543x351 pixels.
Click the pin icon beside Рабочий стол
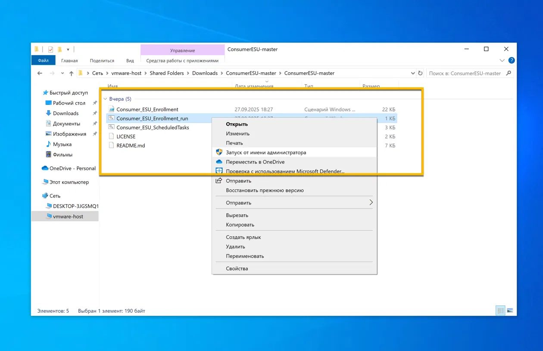click(94, 103)
